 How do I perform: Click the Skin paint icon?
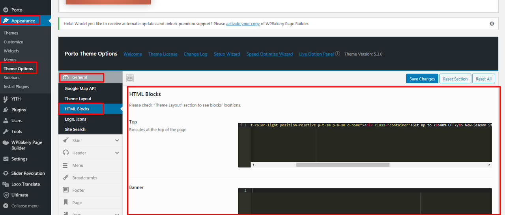66,140
